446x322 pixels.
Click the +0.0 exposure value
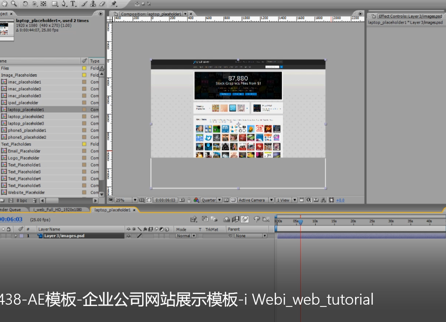[x=340, y=201]
